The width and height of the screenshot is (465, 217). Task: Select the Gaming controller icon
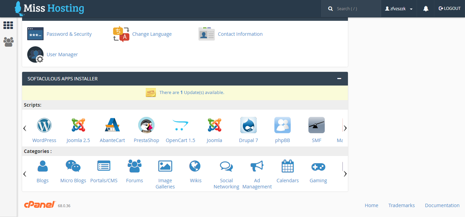coord(318,167)
